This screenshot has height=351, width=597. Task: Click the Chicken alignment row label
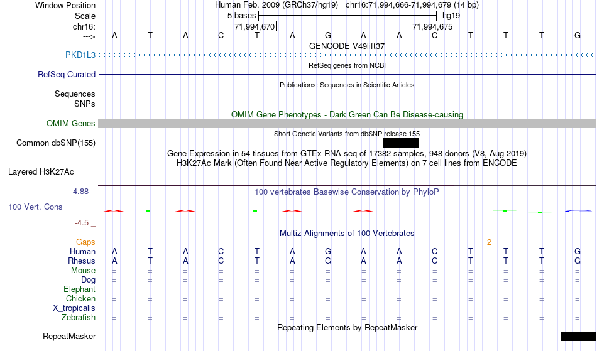tap(80, 298)
